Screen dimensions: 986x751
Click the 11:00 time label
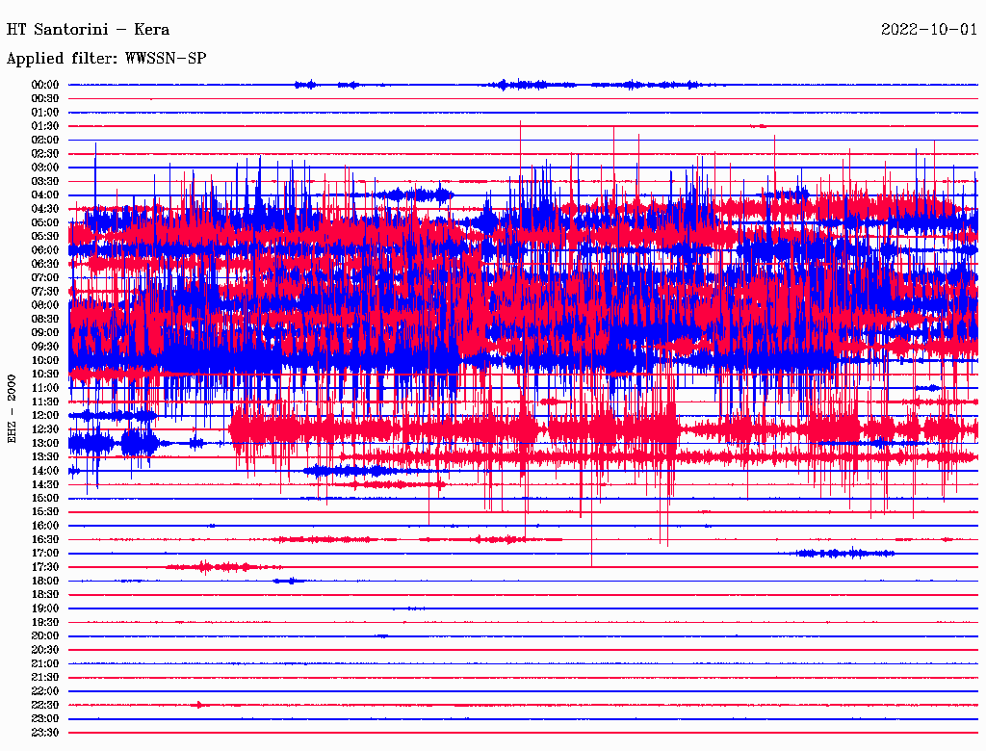point(45,388)
